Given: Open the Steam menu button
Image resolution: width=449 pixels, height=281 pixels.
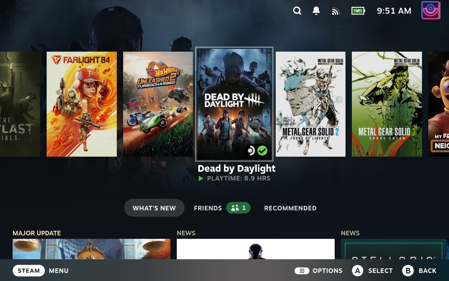Looking at the screenshot, I should click(x=29, y=270).
